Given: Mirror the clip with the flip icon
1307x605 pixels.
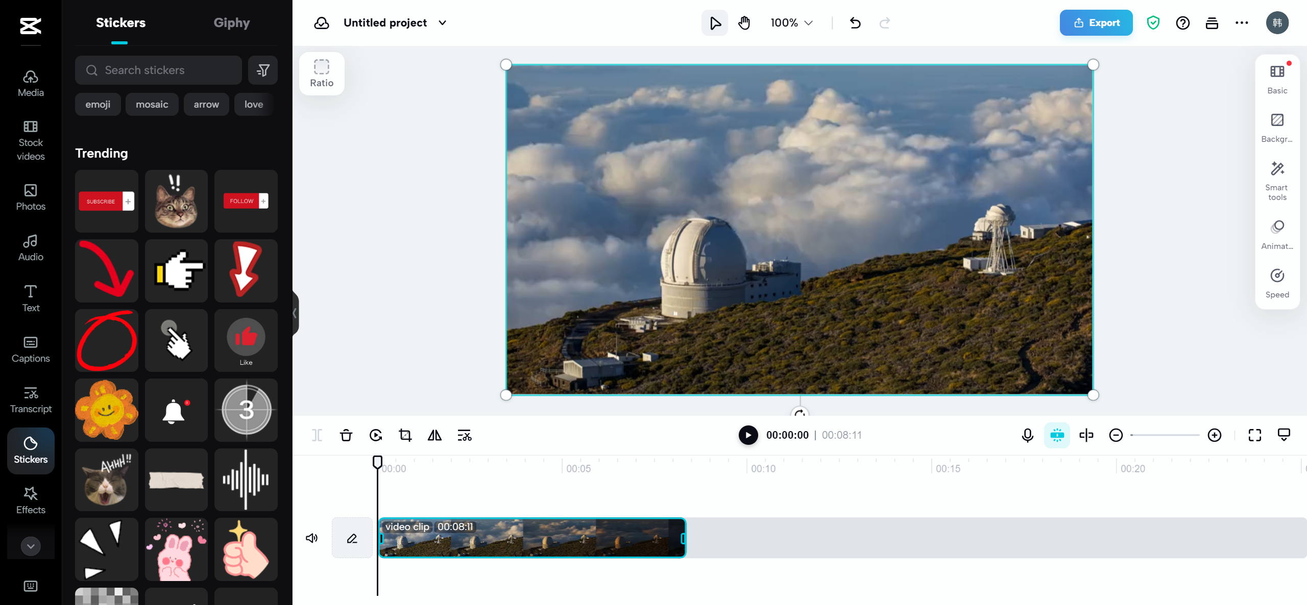Looking at the screenshot, I should click(x=434, y=435).
